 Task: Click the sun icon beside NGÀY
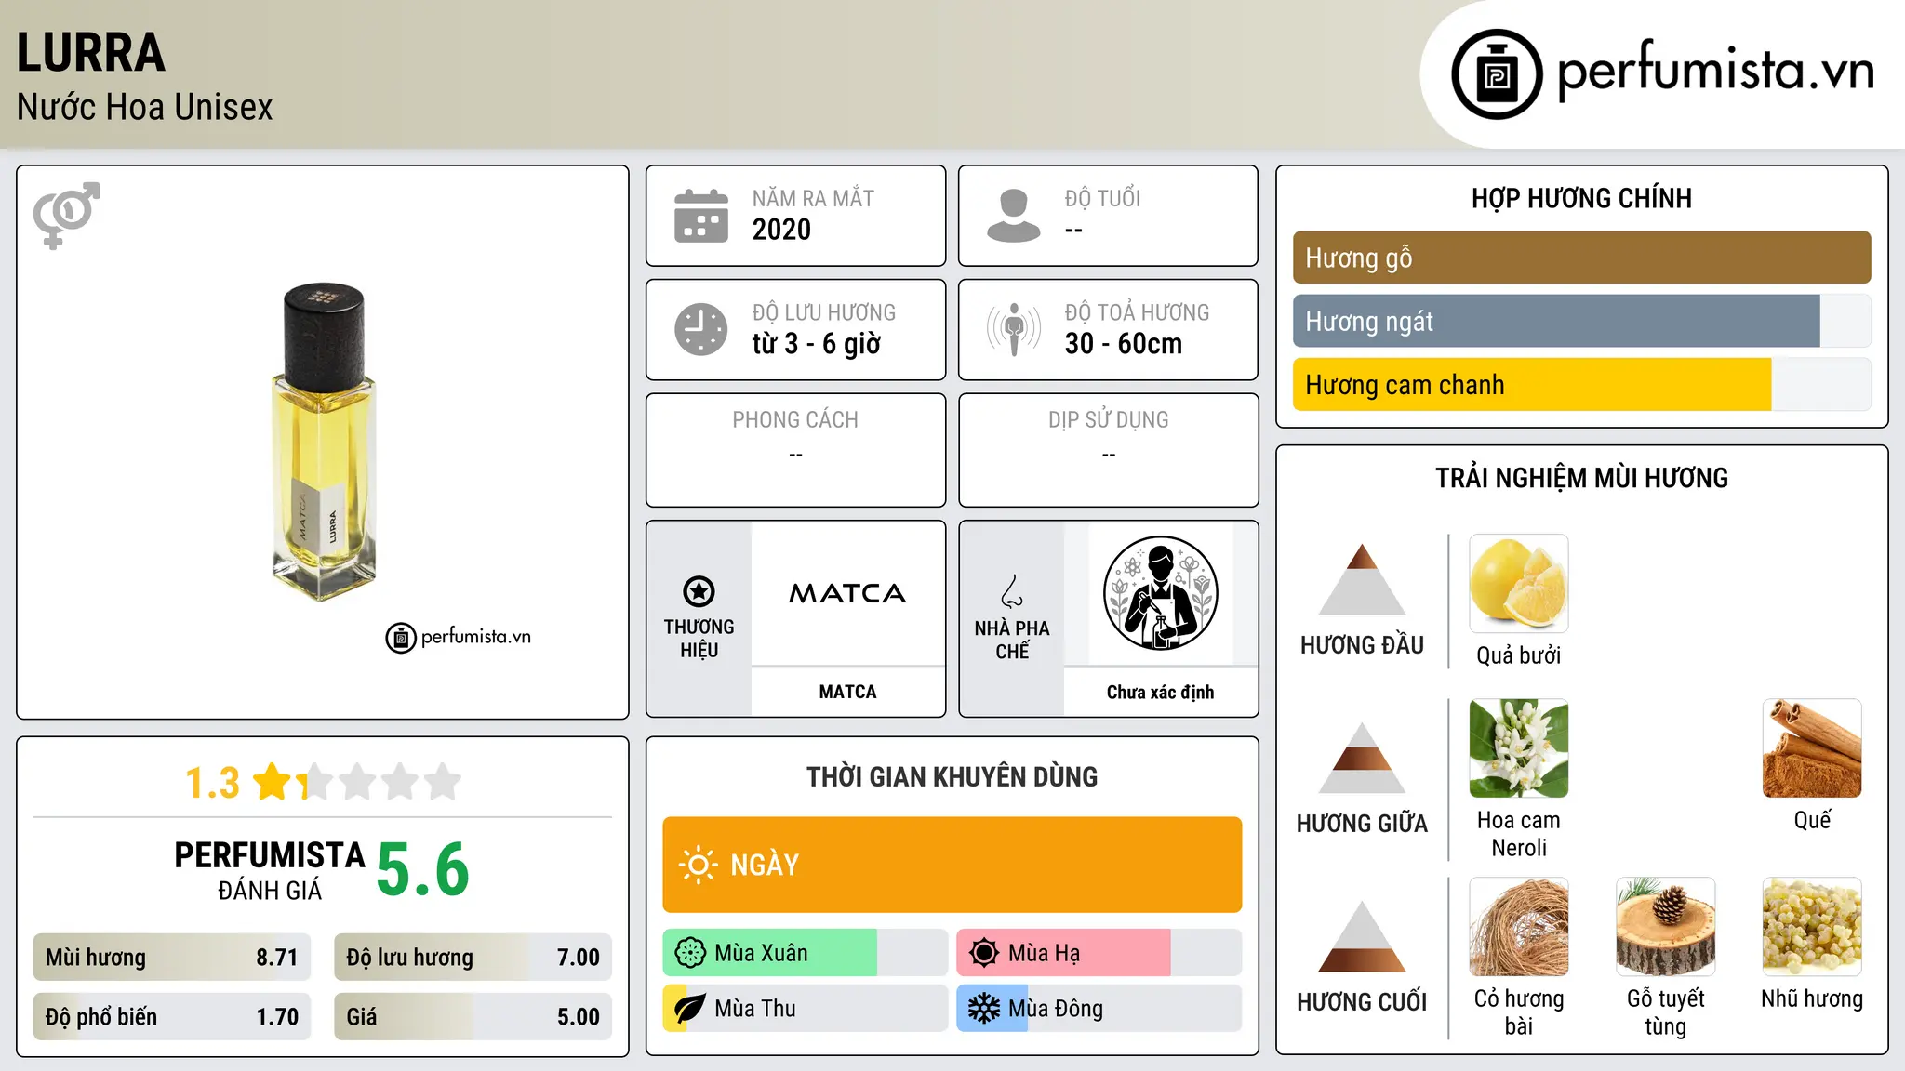[699, 865]
